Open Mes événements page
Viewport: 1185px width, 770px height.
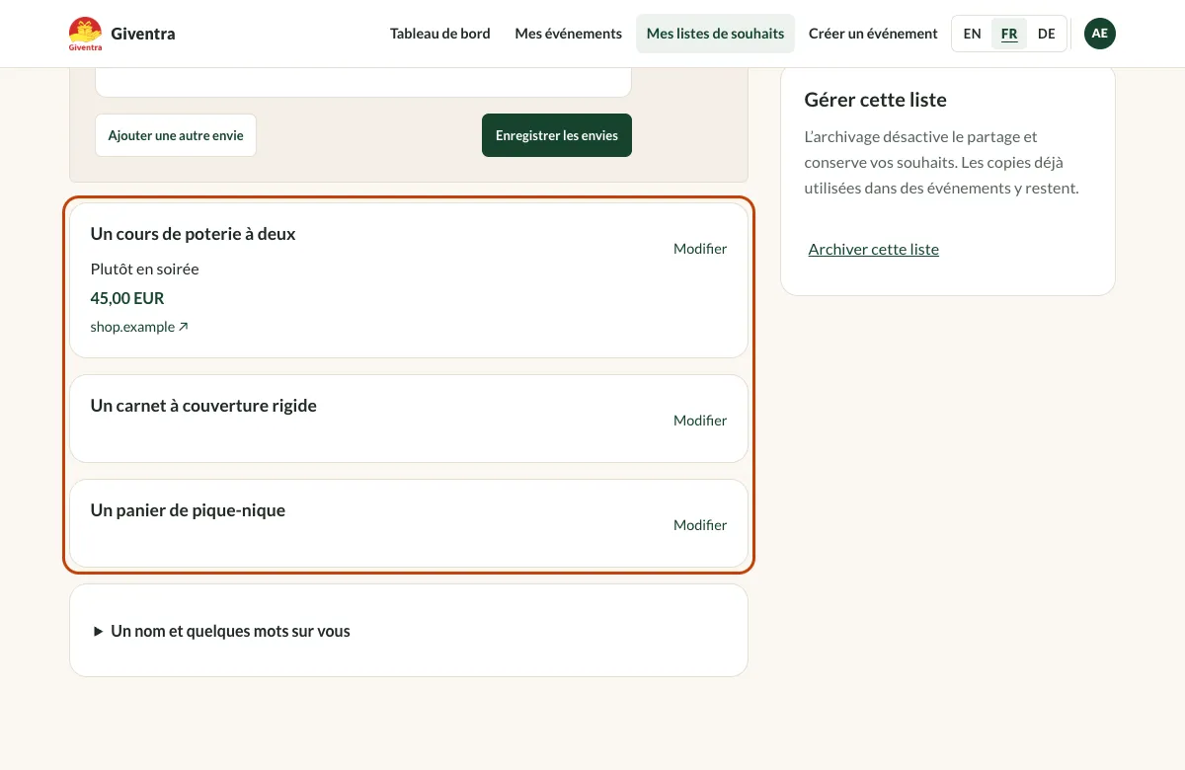click(569, 34)
